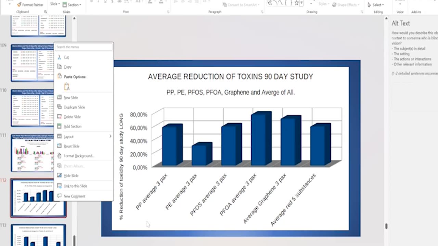The height and width of the screenshot is (246, 438).
Task: Choose the Keep Text Only paste option
Action: click(x=67, y=87)
